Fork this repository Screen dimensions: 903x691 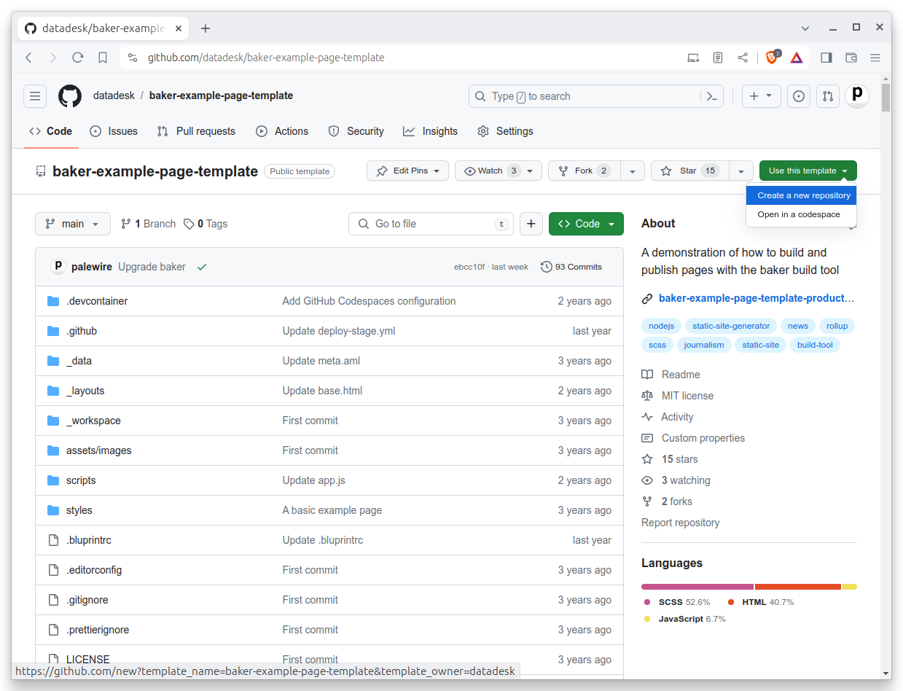pyautogui.click(x=585, y=171)
